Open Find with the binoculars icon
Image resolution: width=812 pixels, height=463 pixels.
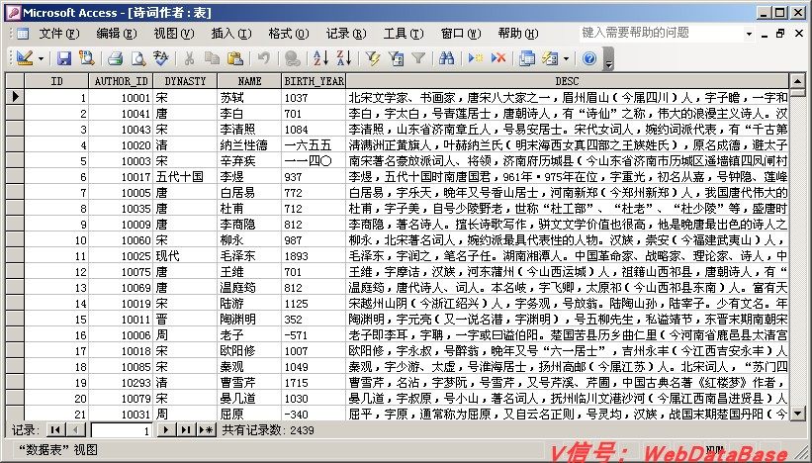(x=446, y=58)
